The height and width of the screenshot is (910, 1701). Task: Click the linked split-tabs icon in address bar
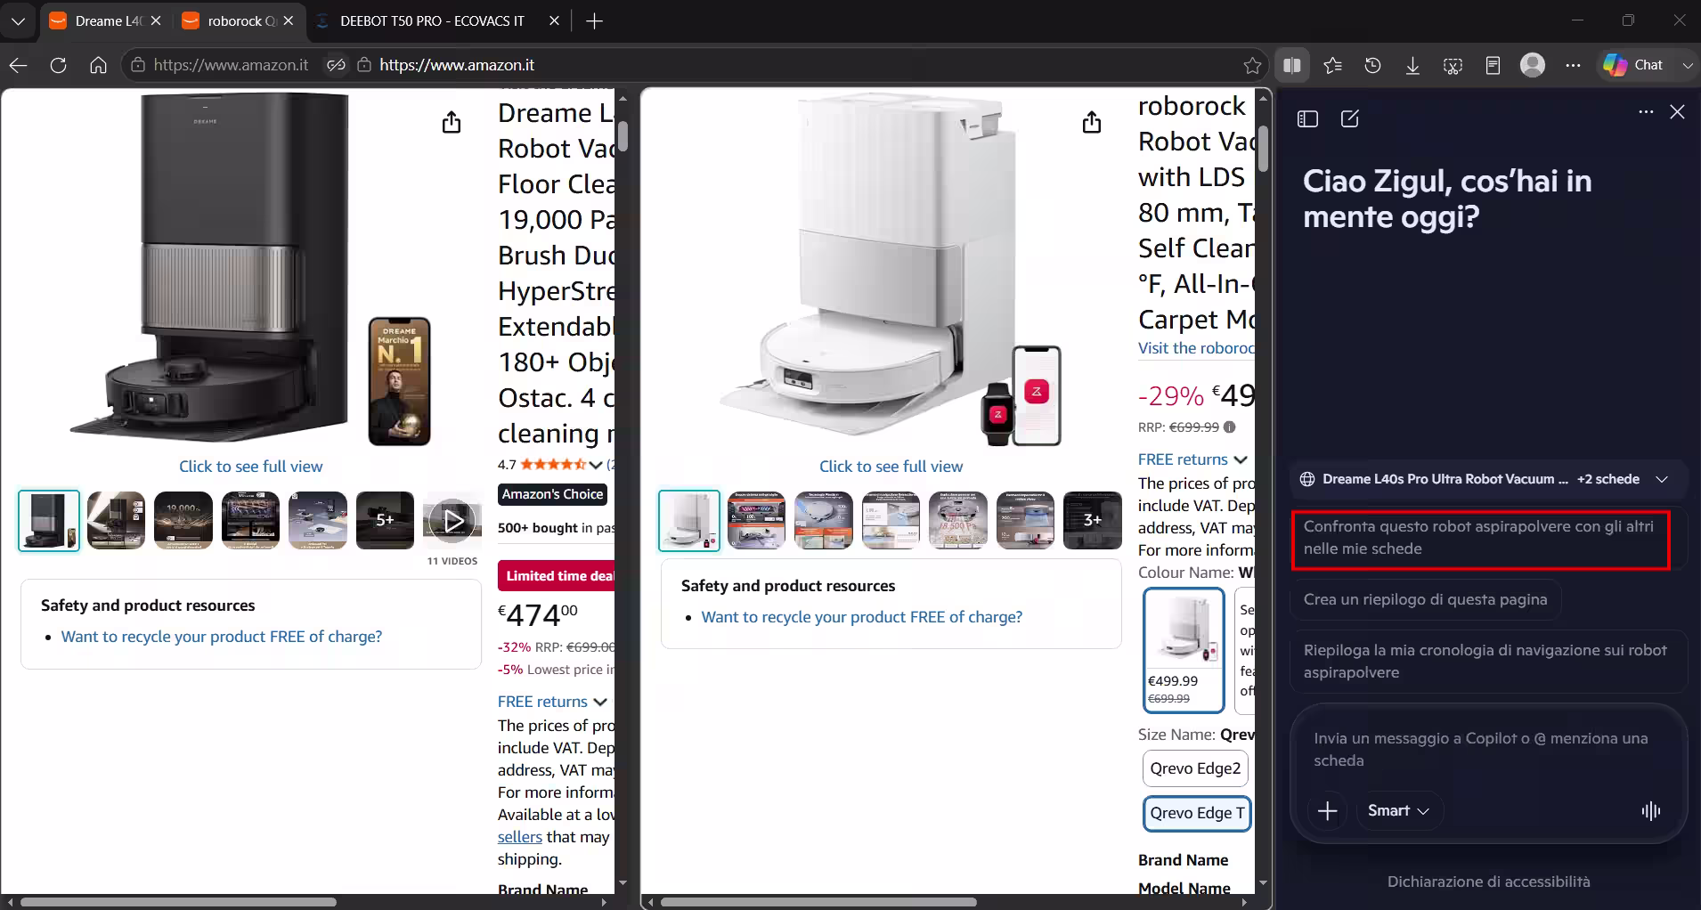(x=336, y=65)
